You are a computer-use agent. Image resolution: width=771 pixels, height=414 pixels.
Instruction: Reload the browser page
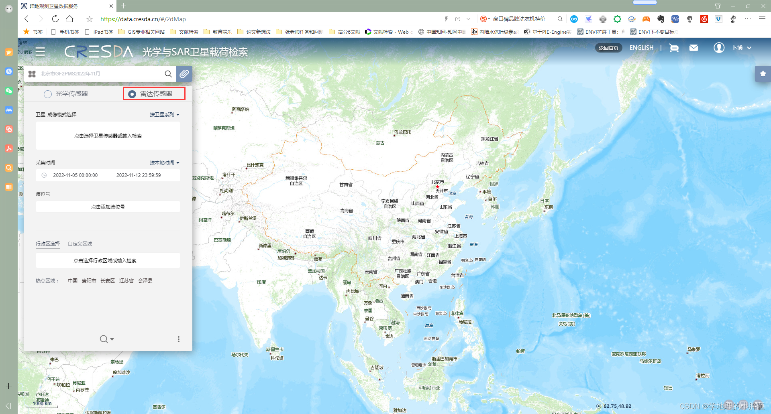(55, 19)
